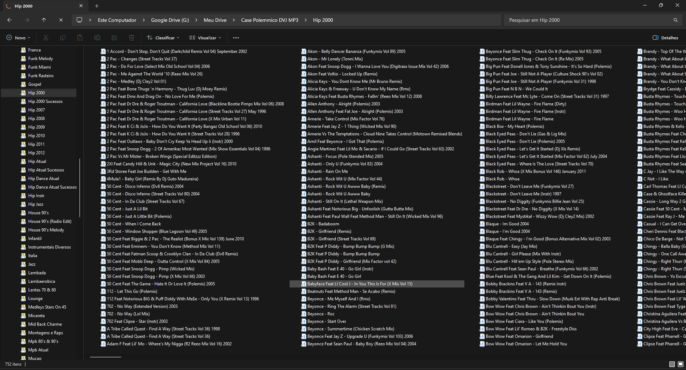
Task: Navigate to Meu Drive breadcrumb
Action: [x=215, y=20]
